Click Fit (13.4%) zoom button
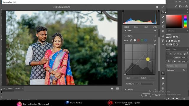This screenshot has height=106, width=189. [x=8, y=89]
